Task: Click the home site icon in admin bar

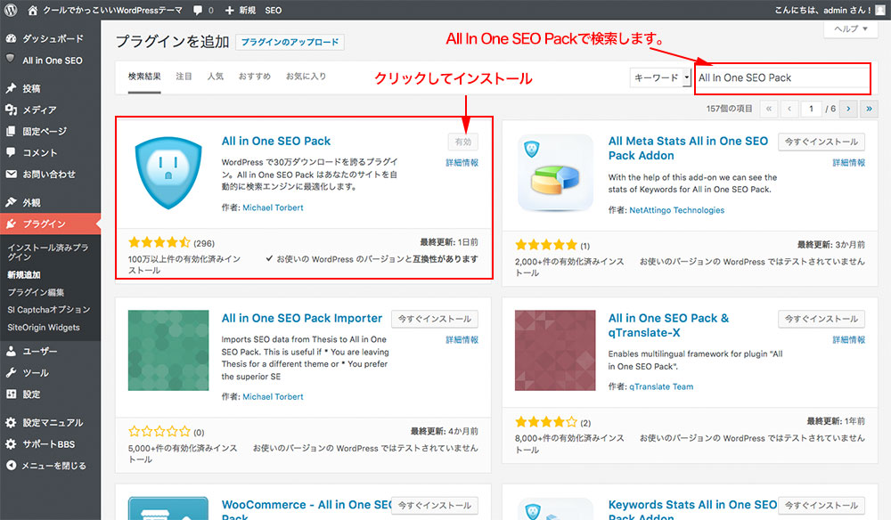Action: tap(32, 10)
